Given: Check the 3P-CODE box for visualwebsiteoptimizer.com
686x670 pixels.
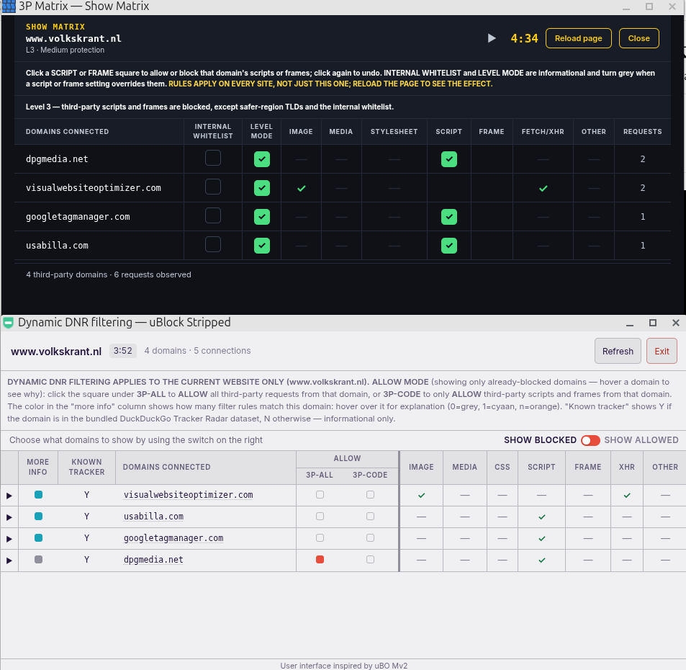Looking at the screenshot, I should pos(370,495).
